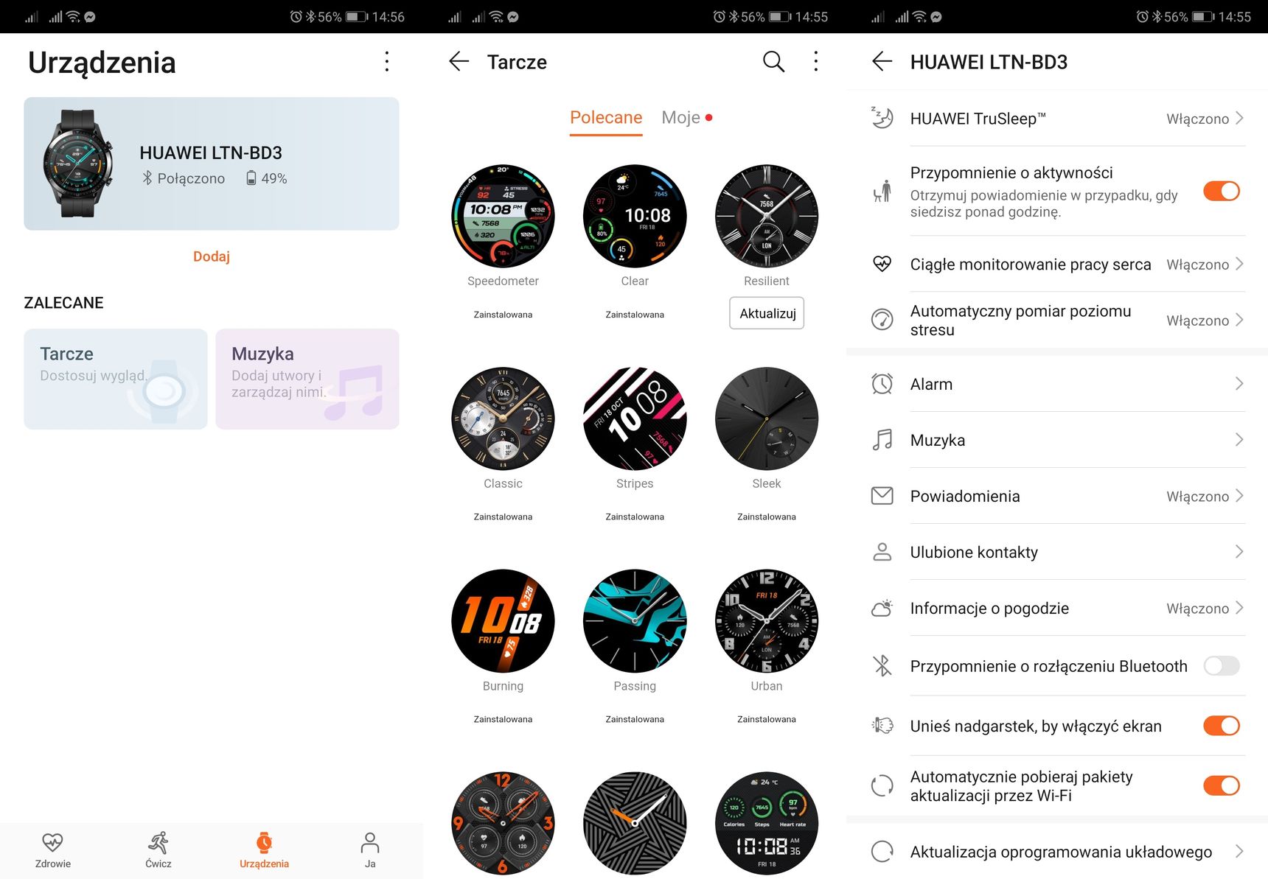Open Alarm row chevron

pyautogui.click(x=1239, y=384)
